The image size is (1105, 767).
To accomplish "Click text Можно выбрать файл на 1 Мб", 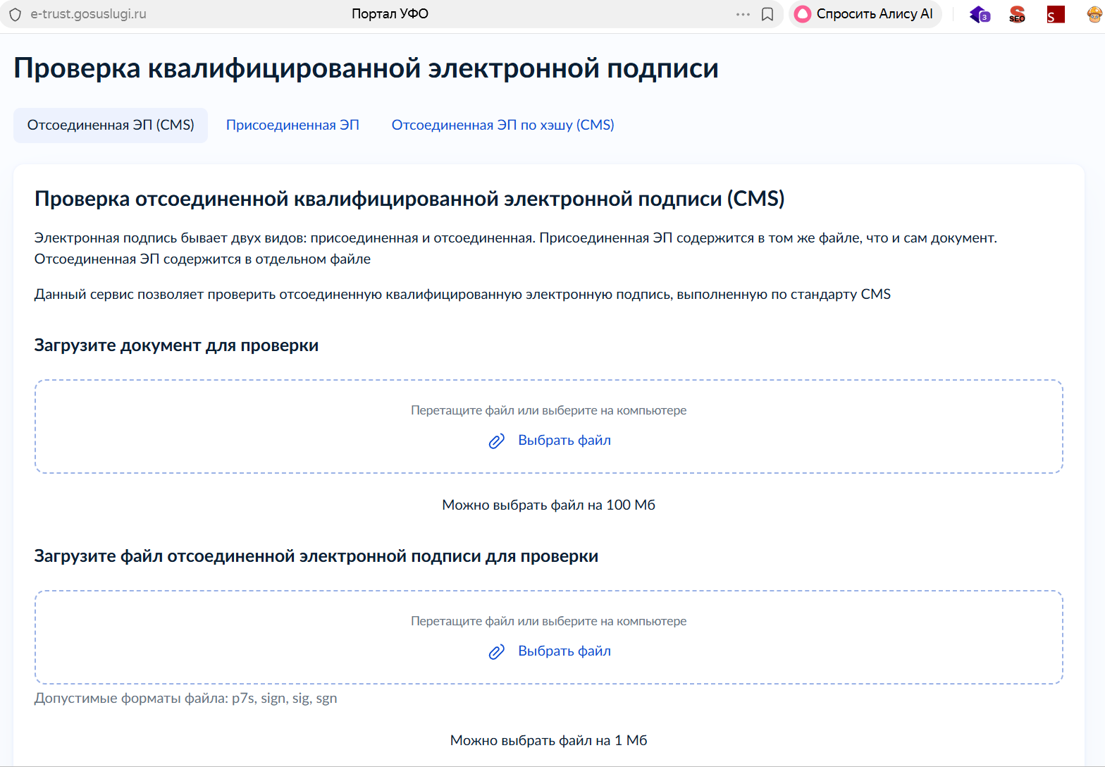I will point(548,740).
